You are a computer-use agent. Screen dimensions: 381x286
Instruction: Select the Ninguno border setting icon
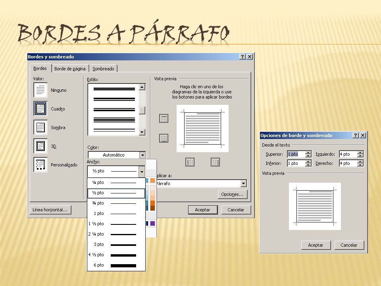(x=40, y=90)
